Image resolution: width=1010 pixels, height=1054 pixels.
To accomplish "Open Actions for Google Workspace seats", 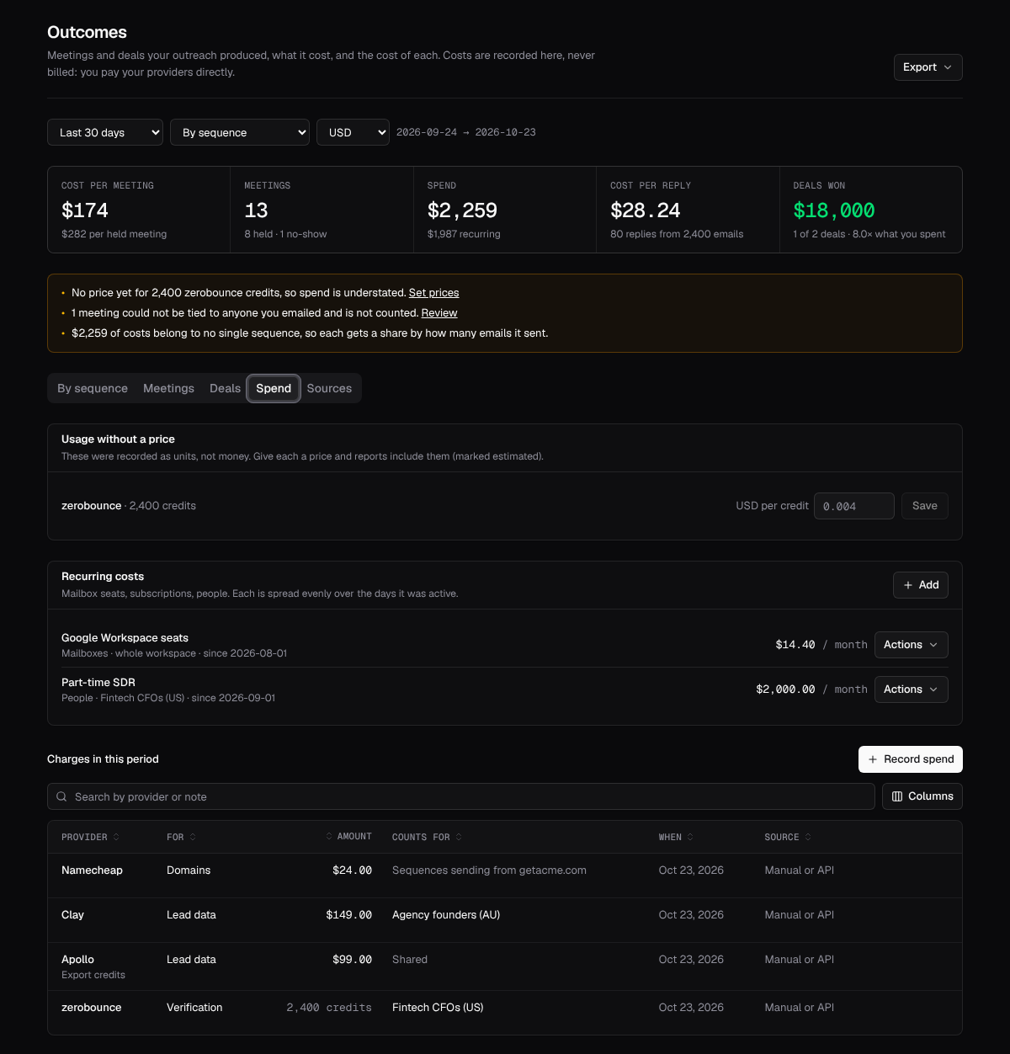I will click(x=911, y=645).
